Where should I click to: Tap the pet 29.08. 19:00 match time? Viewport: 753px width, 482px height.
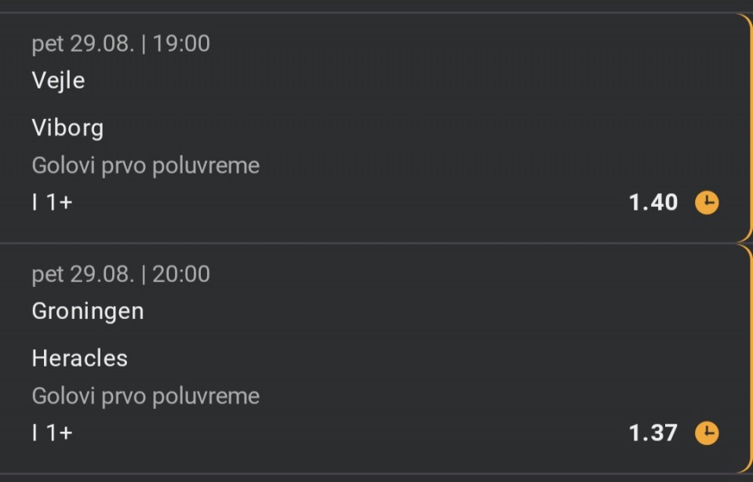pos(121,44)
